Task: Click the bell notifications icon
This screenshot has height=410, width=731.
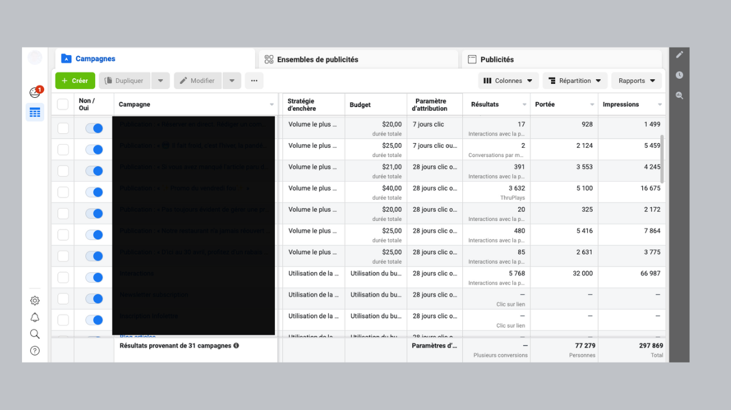Action: (35, 317)
